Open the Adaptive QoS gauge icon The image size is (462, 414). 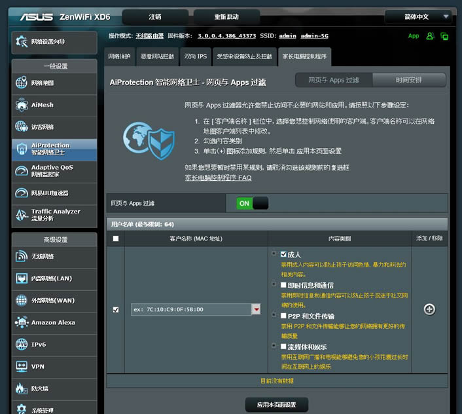[x=22, y=171]
